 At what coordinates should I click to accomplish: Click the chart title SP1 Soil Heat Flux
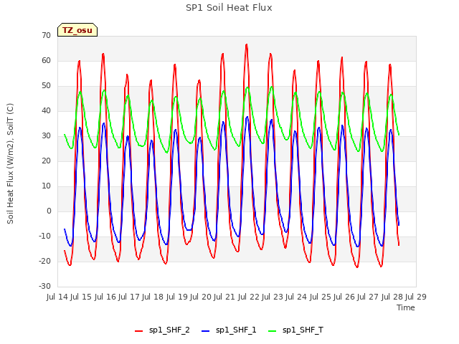229,8
